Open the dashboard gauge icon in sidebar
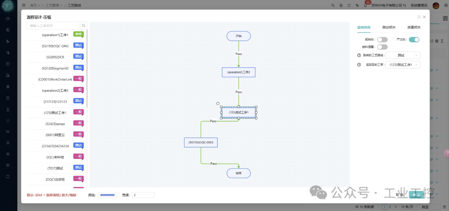449x211 pixels. pos(8,19)
